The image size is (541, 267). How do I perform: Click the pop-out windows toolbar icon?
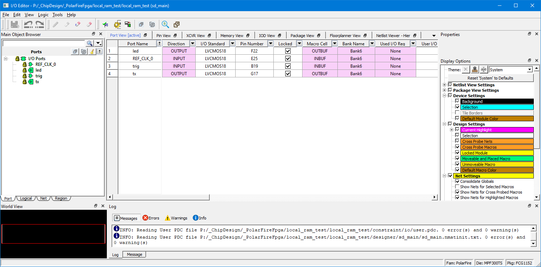point(177,24)
